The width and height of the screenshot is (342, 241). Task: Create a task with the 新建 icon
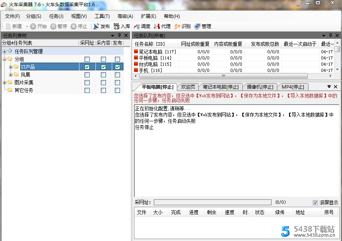(15, 26)
